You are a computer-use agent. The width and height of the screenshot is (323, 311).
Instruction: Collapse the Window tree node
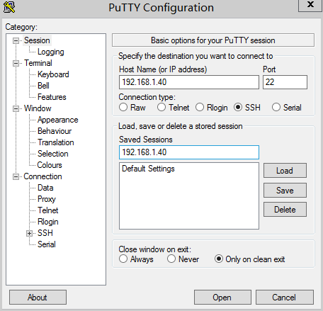pyautogui.click(x=16, y=108)
